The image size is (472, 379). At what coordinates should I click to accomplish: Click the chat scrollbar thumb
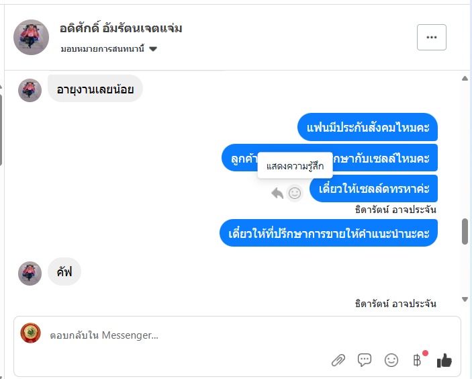point(465,231)
